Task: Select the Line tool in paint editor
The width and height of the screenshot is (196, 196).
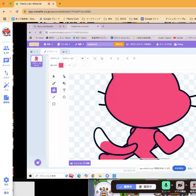Action: coord(54,97)
